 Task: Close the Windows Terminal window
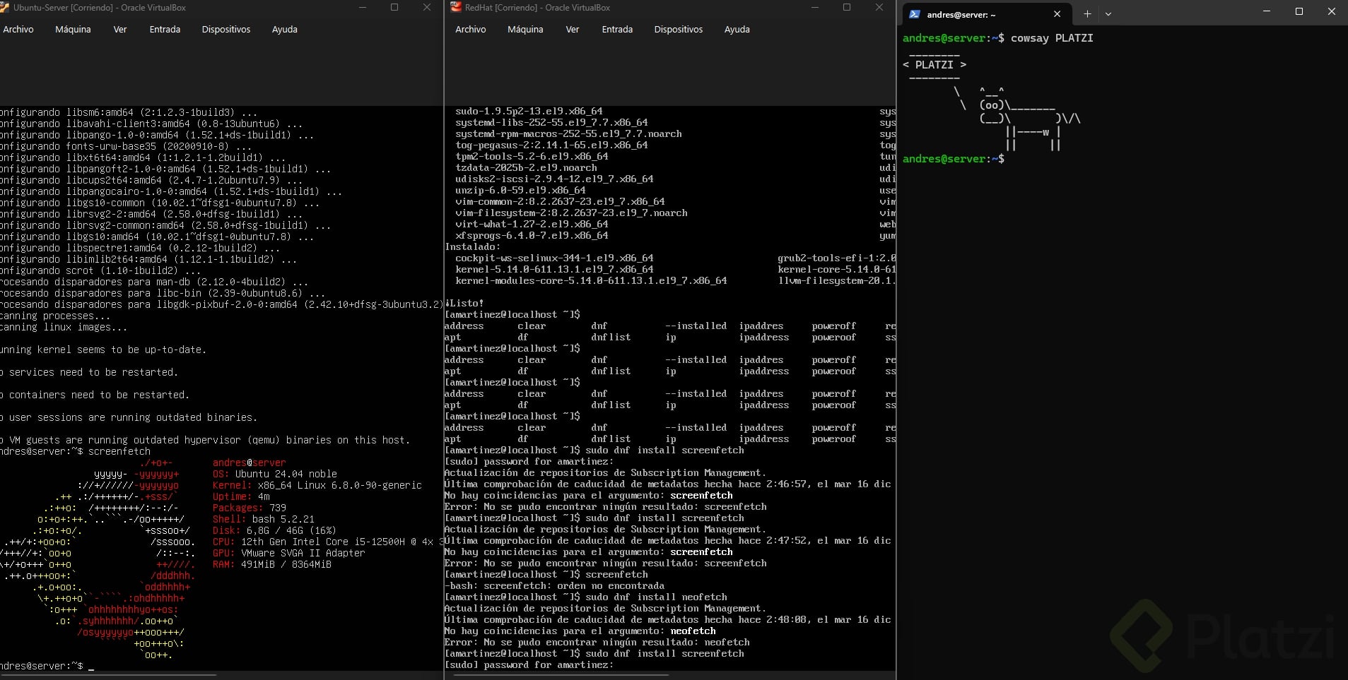[x=1332, y=12]
